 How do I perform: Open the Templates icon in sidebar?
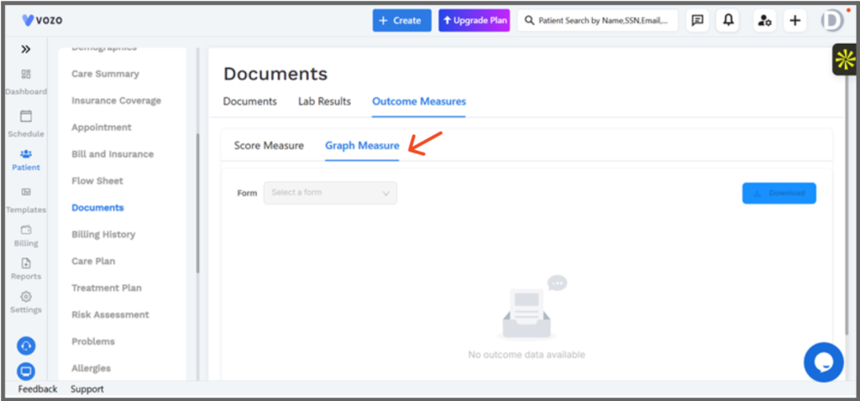click(x=26, y=192)
